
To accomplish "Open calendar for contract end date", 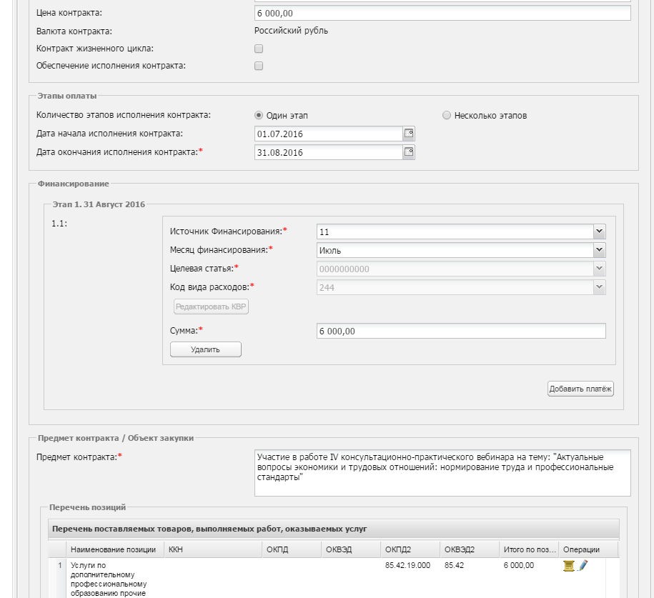I will click(x=409, y=152).
